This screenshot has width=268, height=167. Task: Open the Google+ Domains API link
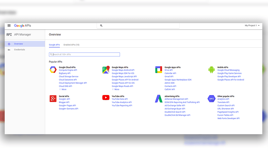coord(69,109)
